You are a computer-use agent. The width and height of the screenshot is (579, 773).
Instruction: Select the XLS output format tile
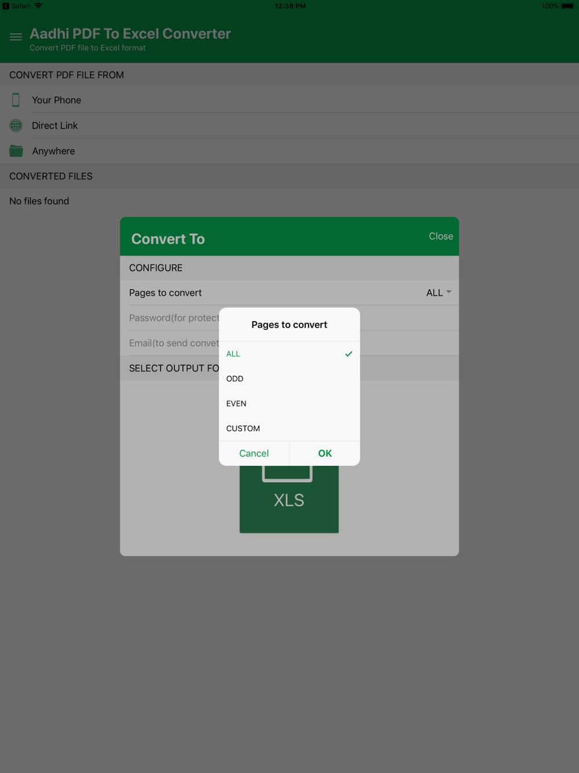click(289, 498)
